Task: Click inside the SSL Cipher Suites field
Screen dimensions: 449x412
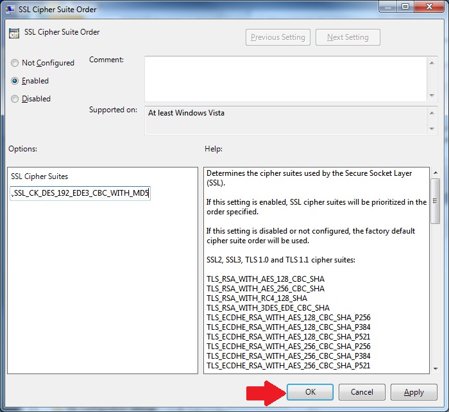Action: pos(80,193)
